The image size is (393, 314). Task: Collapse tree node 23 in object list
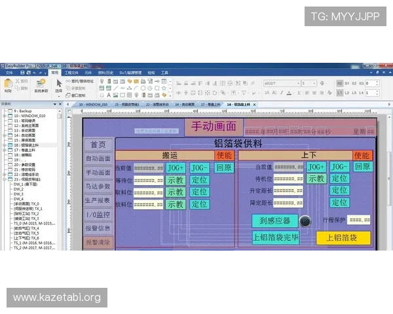coord(5,179)
